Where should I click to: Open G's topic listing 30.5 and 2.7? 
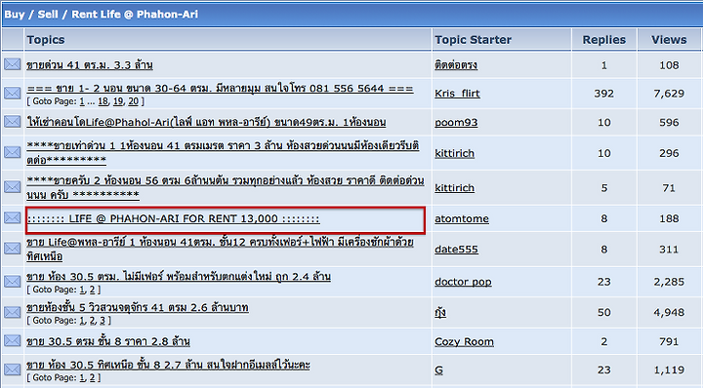pyautogui.click(x=168, y=365)
